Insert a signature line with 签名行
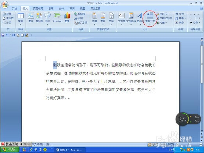This screenshot has height=153, width=204. (163, 14)
